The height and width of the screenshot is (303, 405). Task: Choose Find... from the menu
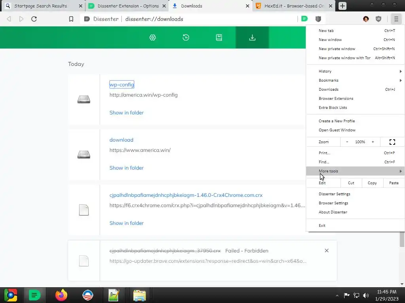point(356,162)
